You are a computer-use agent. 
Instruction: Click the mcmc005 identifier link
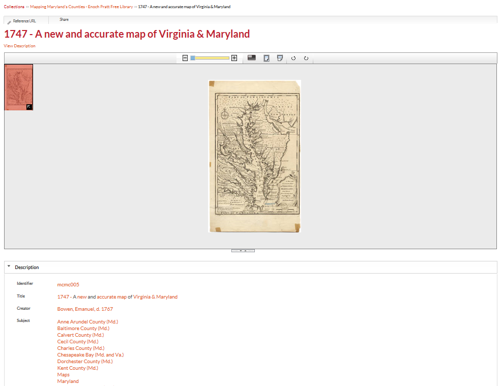click(68, 284)
